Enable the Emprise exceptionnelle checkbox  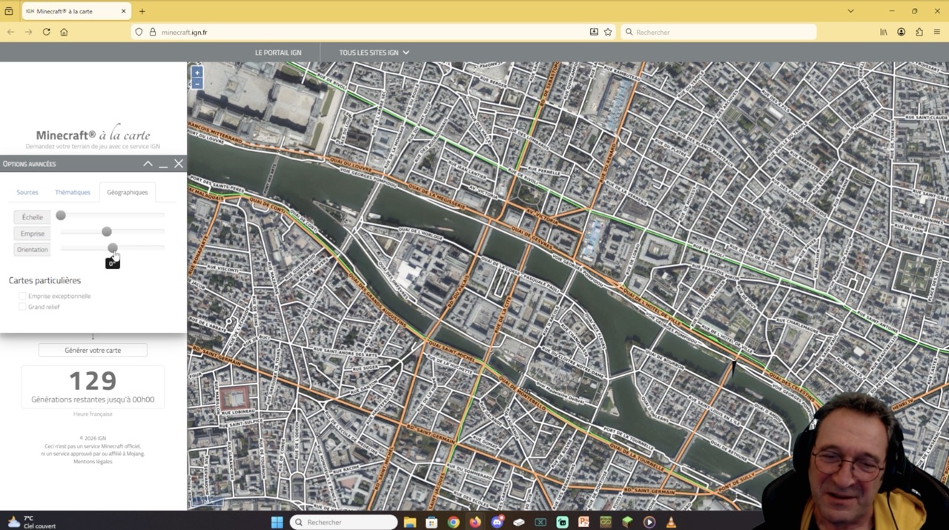[x=22, y=296]
